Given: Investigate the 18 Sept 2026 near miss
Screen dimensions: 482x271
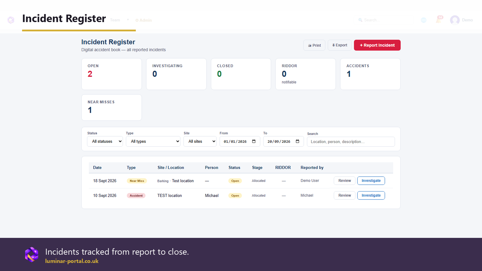Looking at the screenshot, I should click(371, 181).
